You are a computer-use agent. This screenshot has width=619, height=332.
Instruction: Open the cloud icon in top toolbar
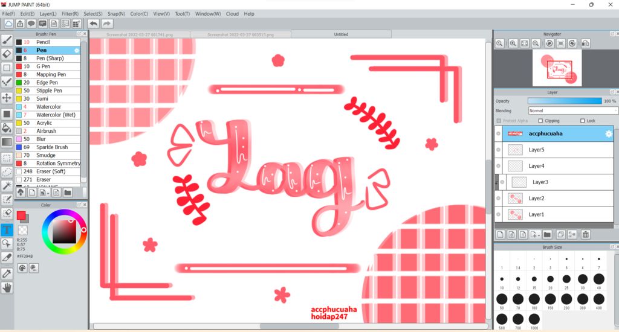click(8, 24)
